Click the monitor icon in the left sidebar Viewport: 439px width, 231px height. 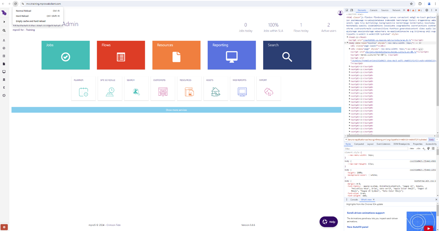pos(4,72)
